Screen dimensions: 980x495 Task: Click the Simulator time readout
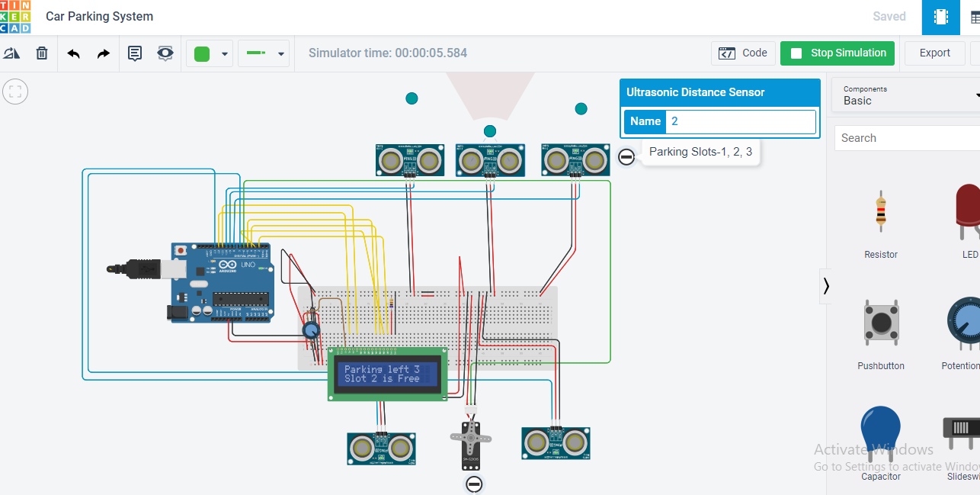[x=388, y=53]
